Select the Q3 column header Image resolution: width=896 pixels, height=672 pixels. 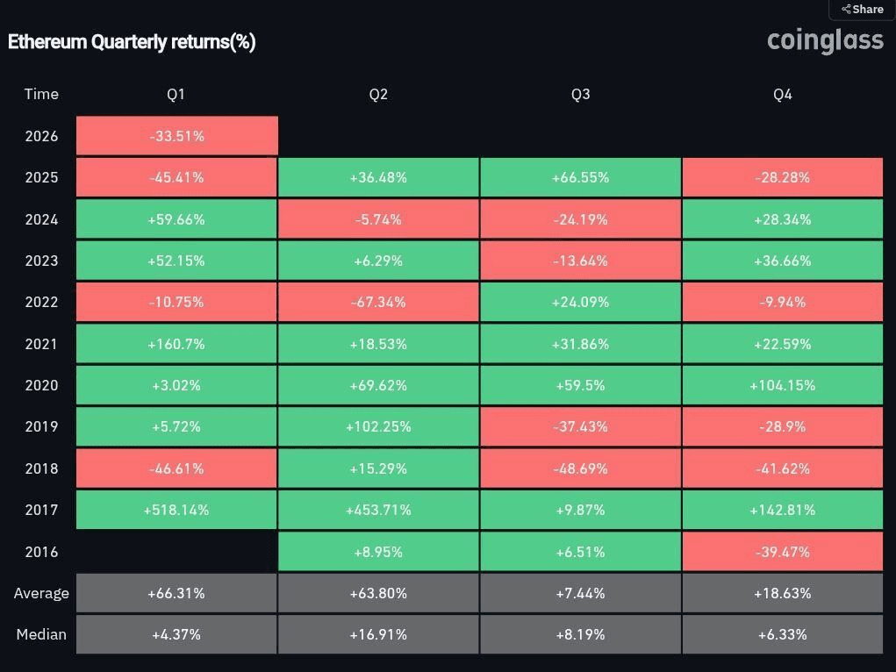pos(580,94)
